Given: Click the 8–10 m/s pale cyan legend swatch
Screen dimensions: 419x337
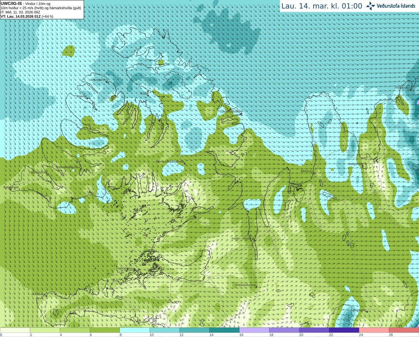Looking at the screenshot, I should [135, 330].
